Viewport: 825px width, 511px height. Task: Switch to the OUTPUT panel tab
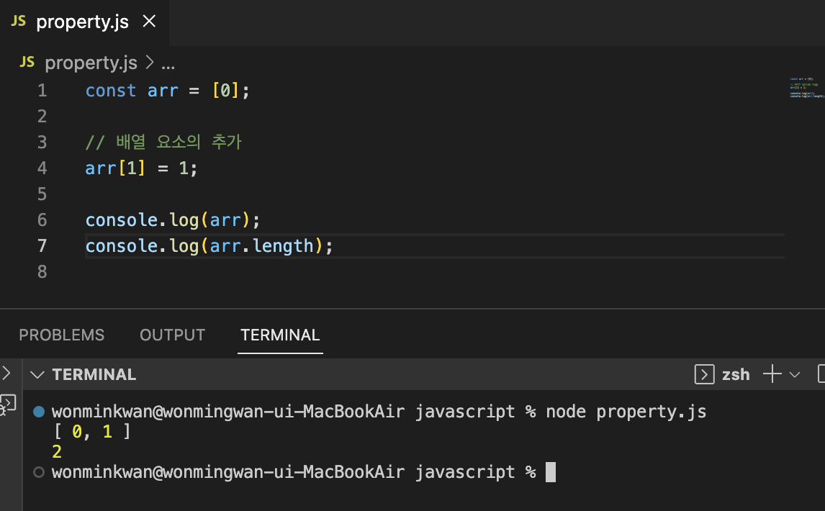click(172, 335)
